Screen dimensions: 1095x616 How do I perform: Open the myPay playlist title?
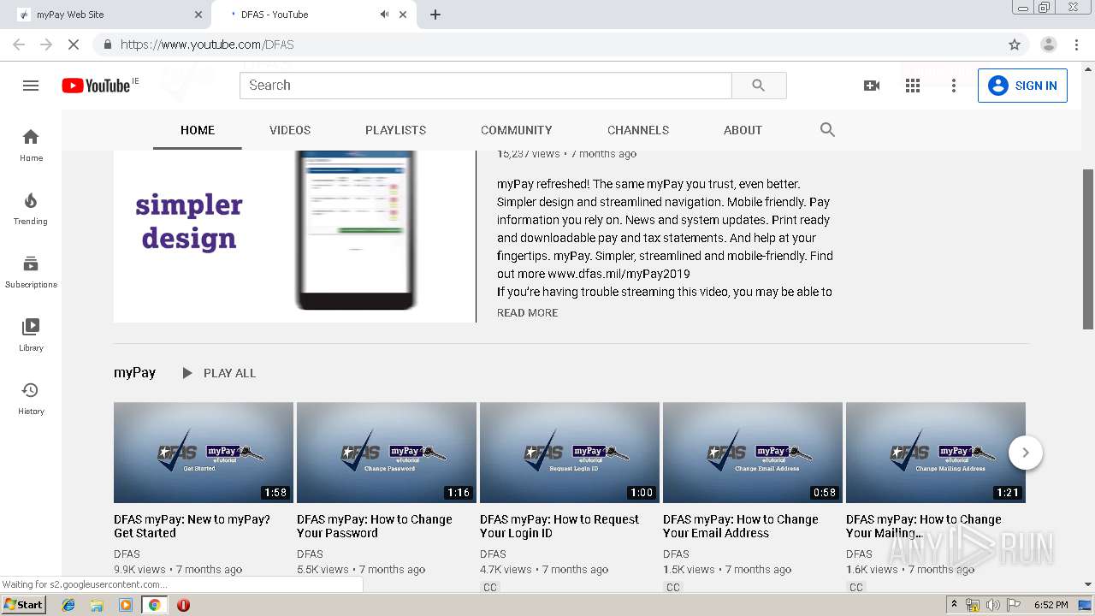click(135, 373)
